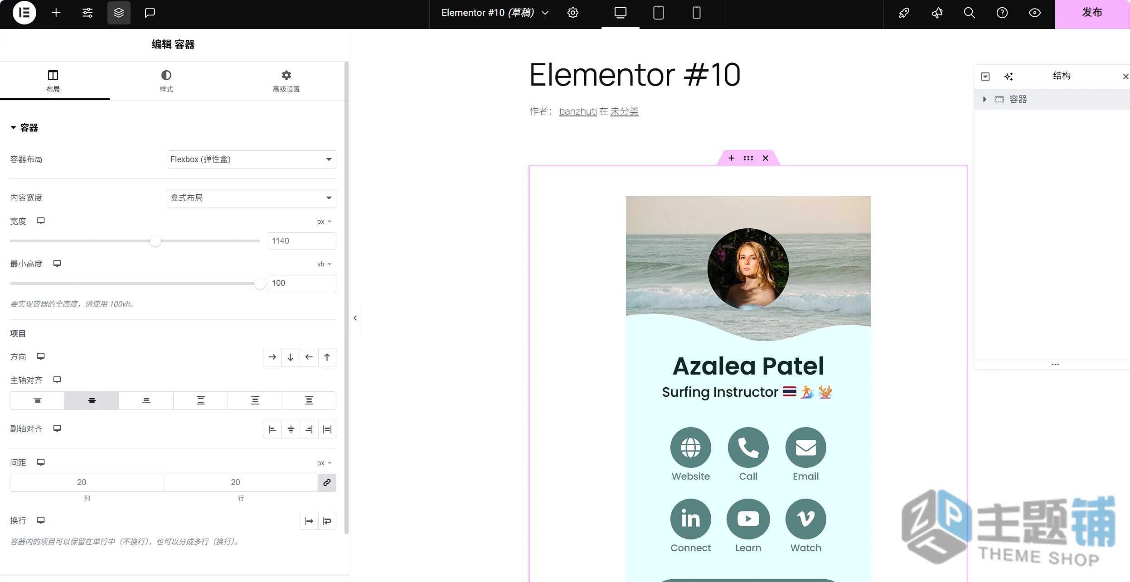Set direction to row reversed left arrow
The image size is (1130, 582).
tap(309, 357)
